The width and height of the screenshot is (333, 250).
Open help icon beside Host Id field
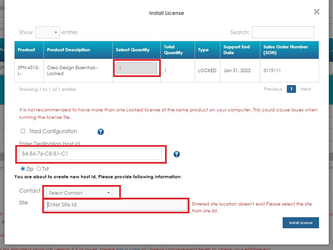pos(176,154)
